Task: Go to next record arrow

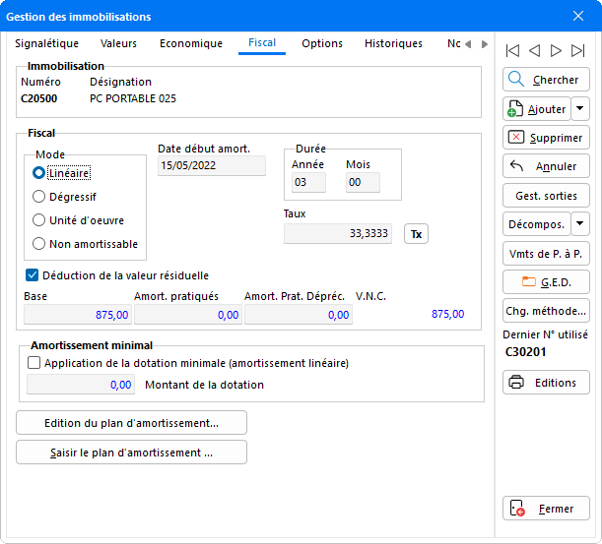Action: click(557, 50)
